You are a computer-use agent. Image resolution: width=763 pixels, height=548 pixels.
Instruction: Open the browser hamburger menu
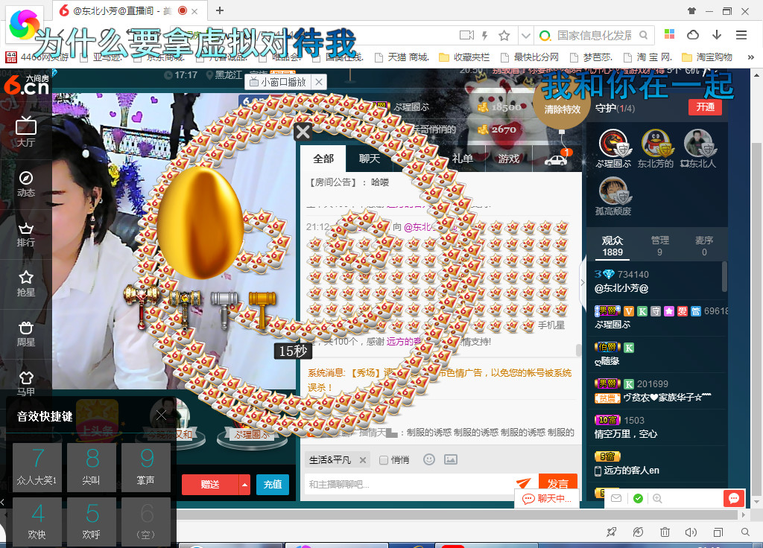[741, 35]
